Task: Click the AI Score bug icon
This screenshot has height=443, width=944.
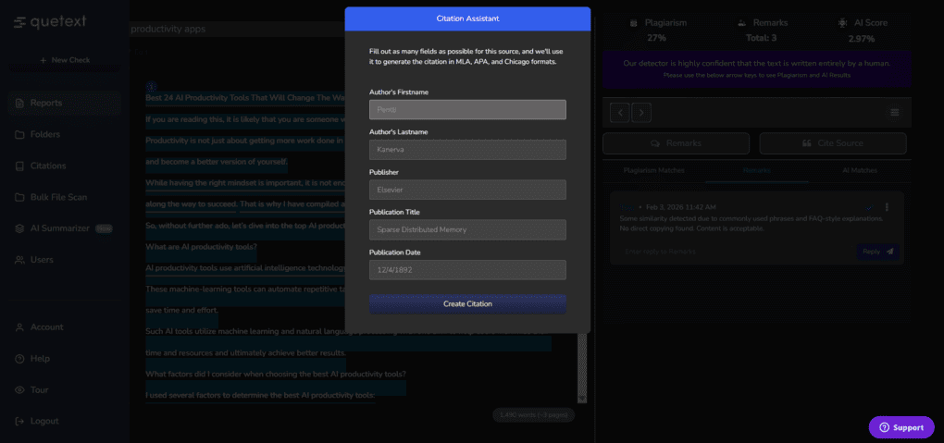Action: pos(842,23)
